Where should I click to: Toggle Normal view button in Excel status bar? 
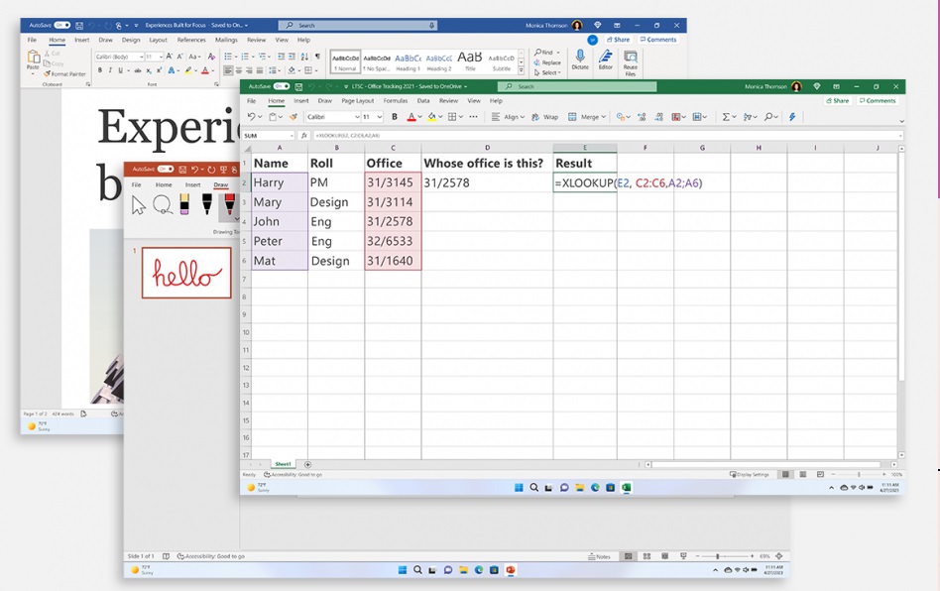click(x=785, y=474)
